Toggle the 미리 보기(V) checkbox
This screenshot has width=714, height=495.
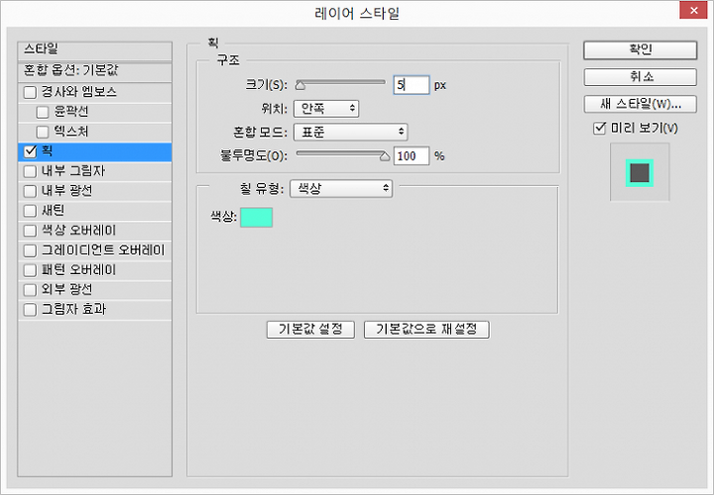[x=600, y=128]
